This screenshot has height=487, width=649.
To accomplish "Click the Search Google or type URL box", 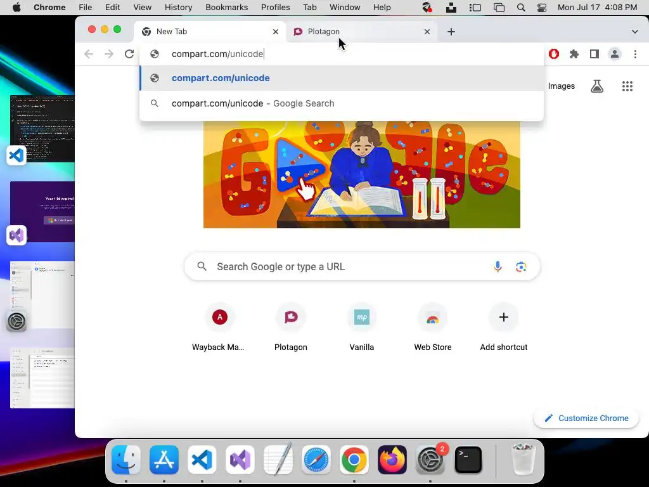I will pos(362,267).
